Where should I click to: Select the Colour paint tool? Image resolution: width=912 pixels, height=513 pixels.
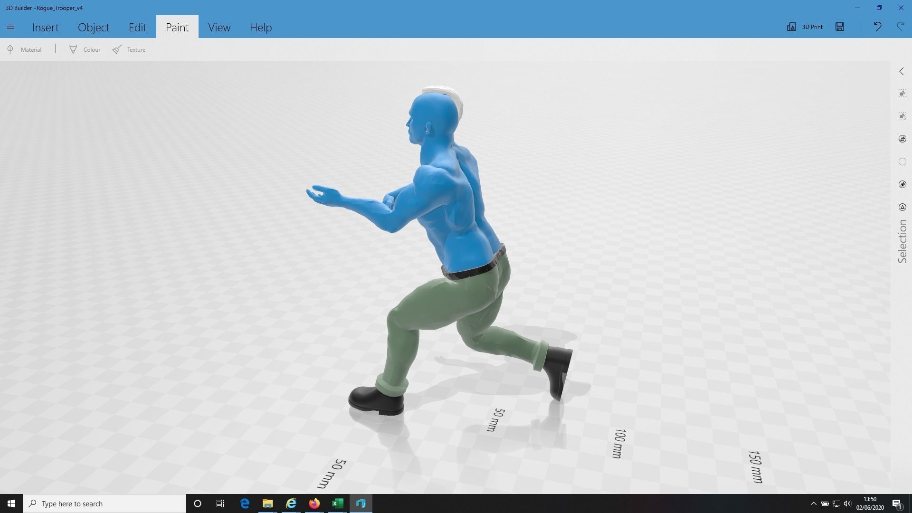tap(85, 49)
